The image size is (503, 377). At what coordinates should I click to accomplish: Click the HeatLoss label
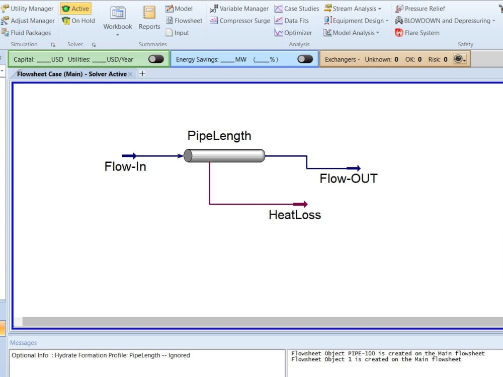point(295,215)
